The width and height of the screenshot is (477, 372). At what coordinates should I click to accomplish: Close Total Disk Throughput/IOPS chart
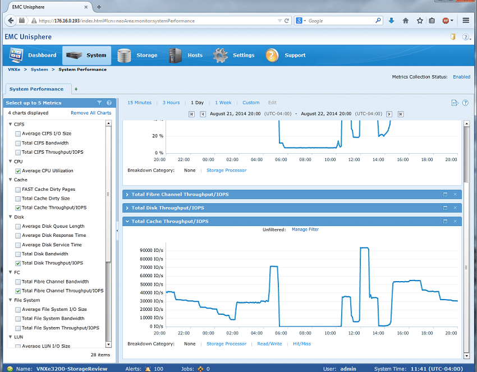pyautogui.click(x=455, y=208)
